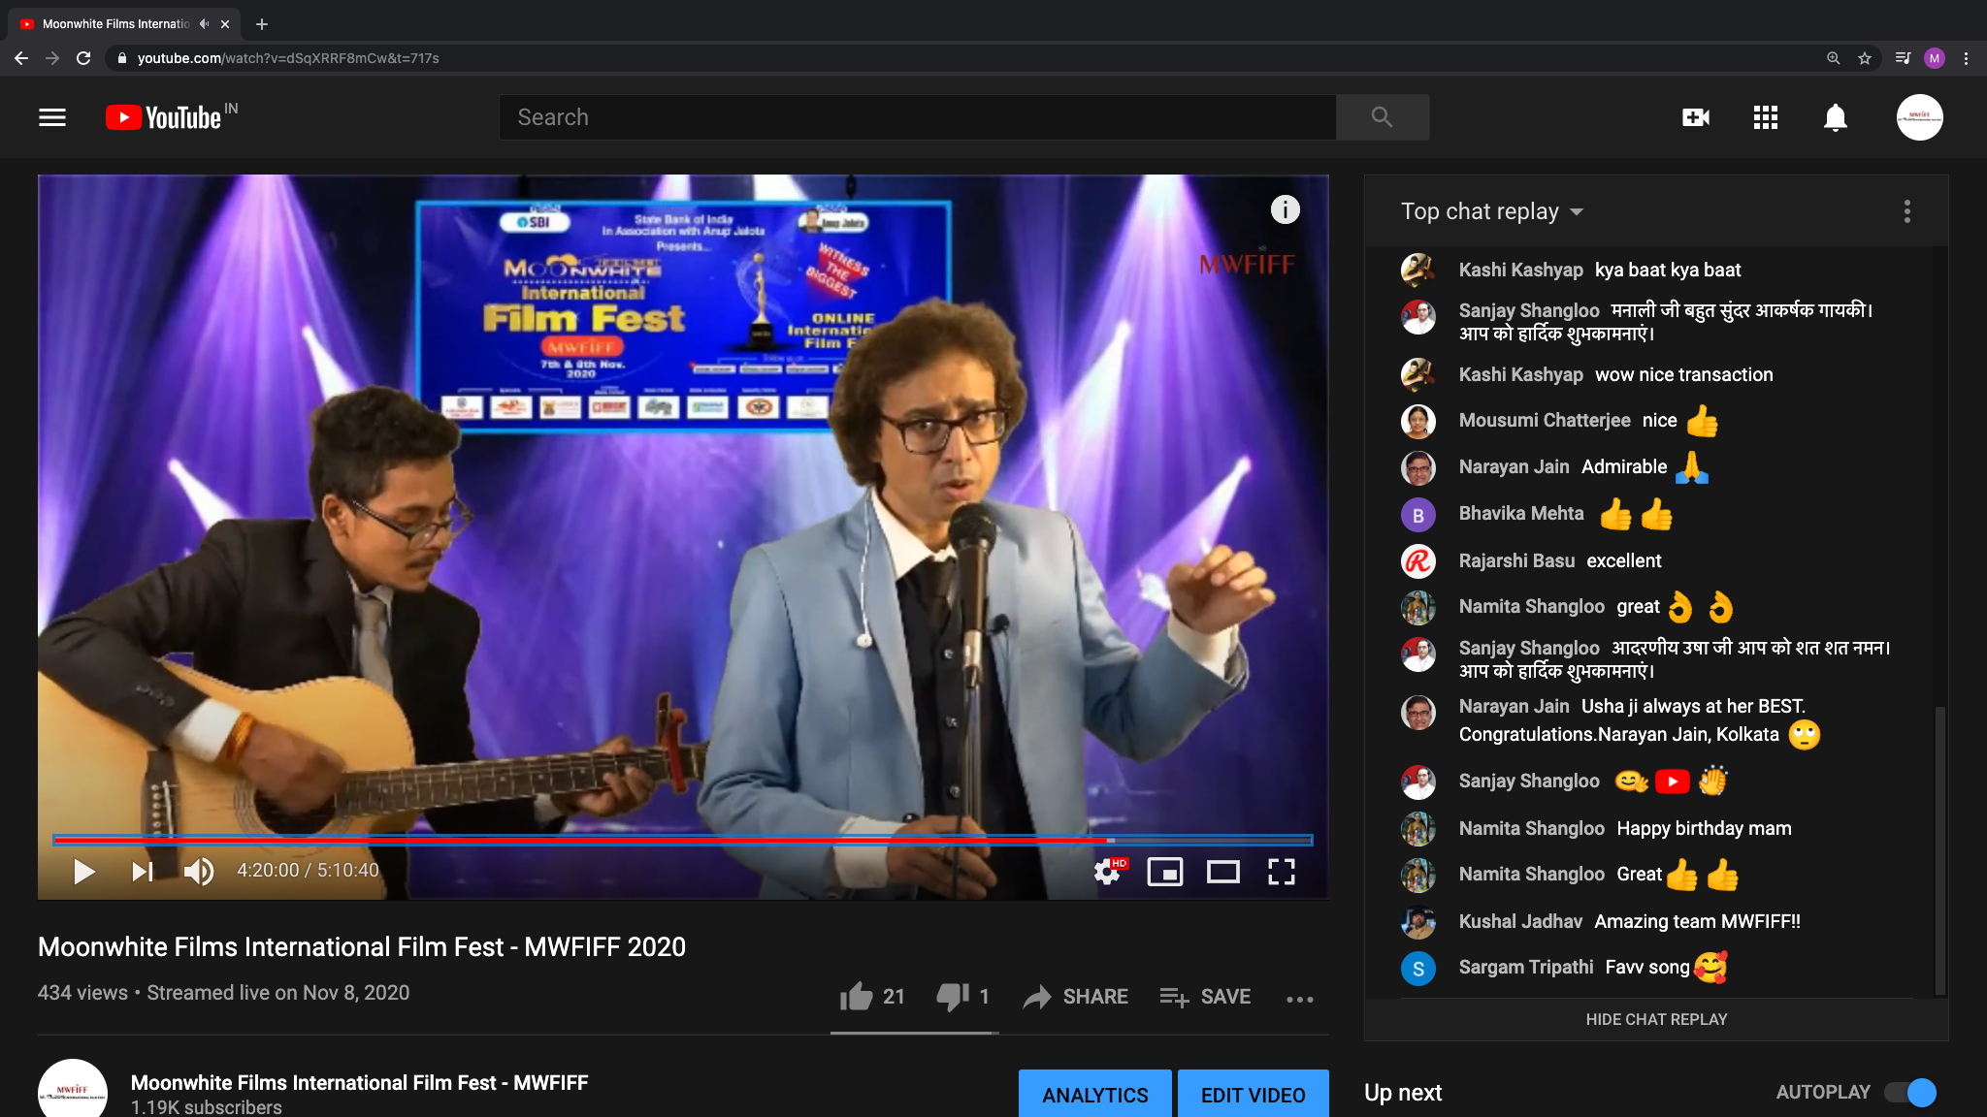Save the video to a playlist
This screenshot has height=1117, width=1987.
[x=1204, y=996]
